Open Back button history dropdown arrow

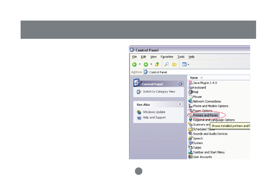[140, 64]
